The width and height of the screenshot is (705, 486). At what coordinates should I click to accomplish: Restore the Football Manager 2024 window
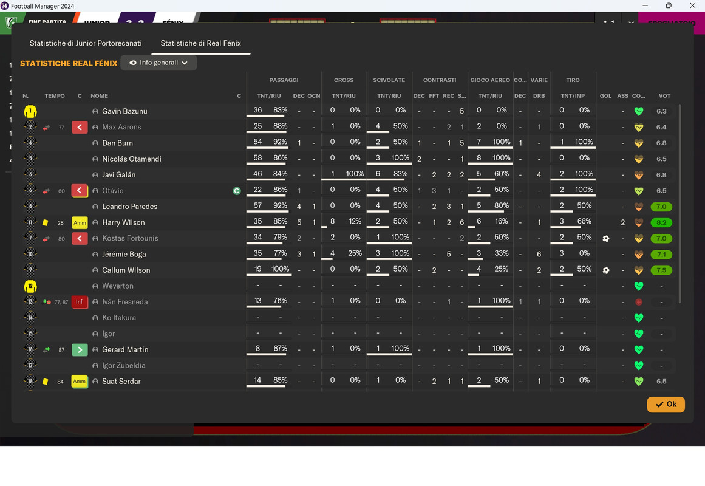(x=669, y=5)
